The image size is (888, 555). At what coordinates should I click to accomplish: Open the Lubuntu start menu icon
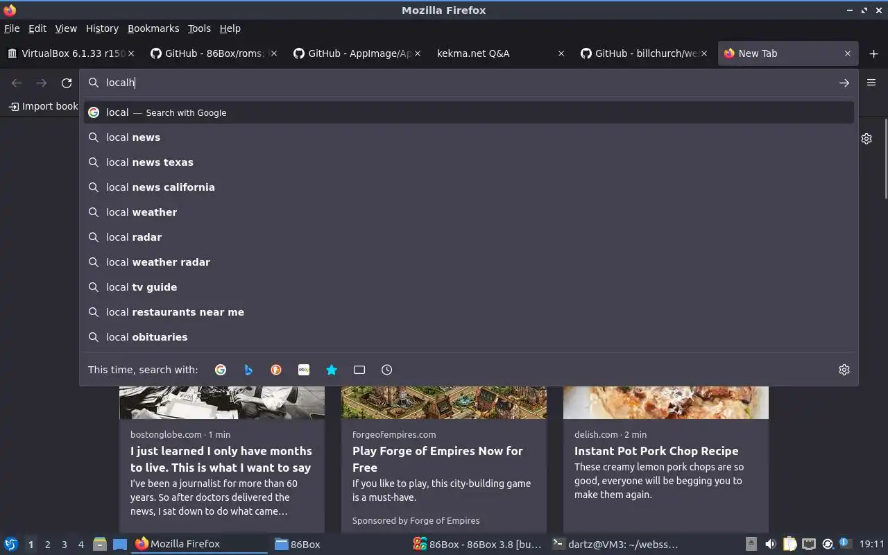(x=11, y=544)
